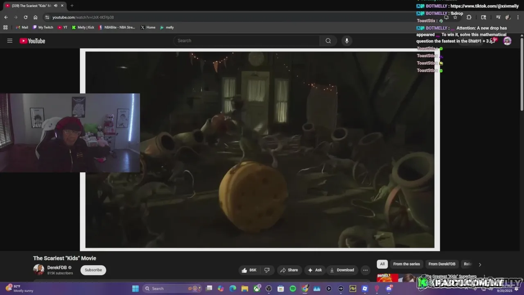Screen dimensions: 524x295
Task: Go back with browser back arrow
Action: pos(6,17)
